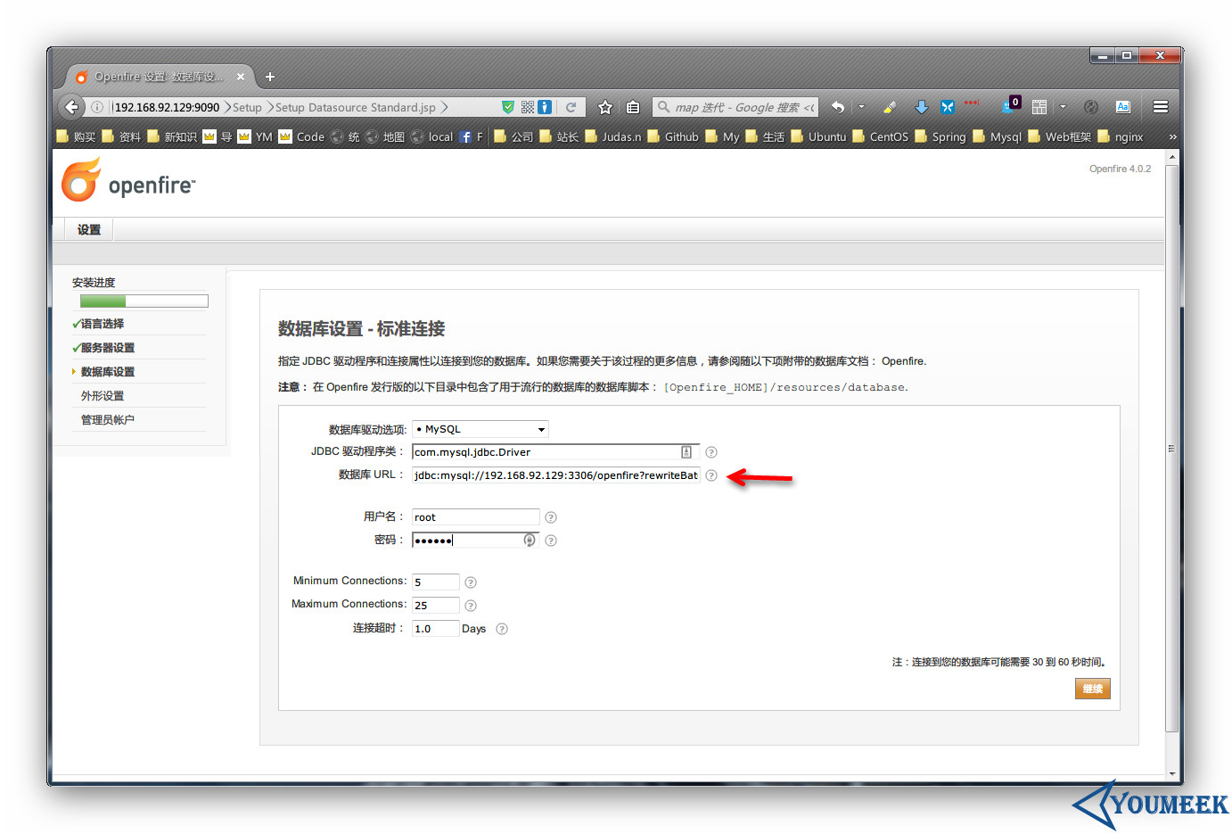Viewport: 1232px width, 834px height.
Task: Click help icon next to database URL field
Action: tap(711, 475)
